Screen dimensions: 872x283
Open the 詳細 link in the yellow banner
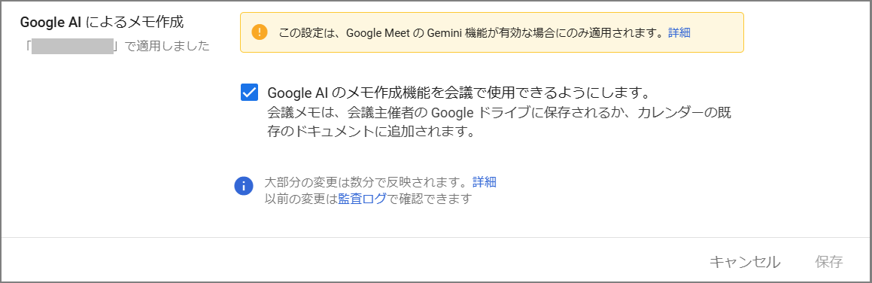[679, 32]
